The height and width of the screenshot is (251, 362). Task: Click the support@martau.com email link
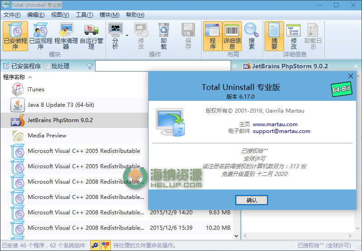click(281, 131)
